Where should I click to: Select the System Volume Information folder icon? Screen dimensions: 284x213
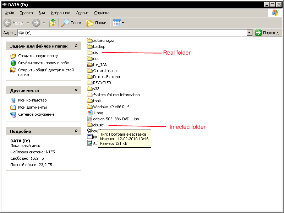(x=90, y=94)
